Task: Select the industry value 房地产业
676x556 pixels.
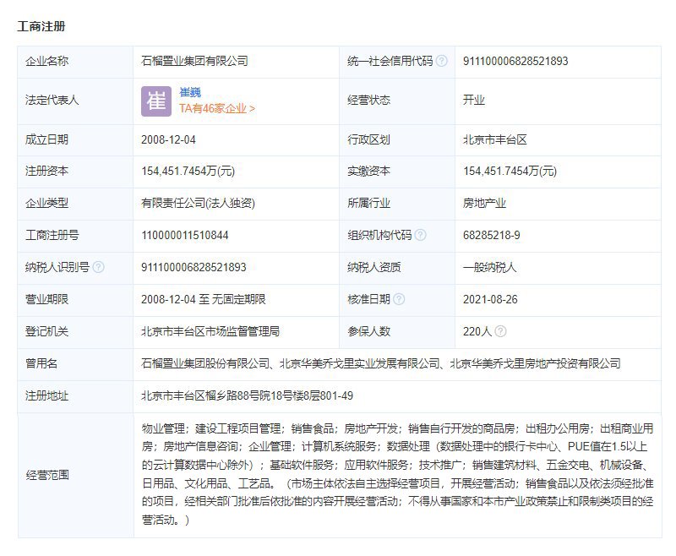Action: click(484, 203)
